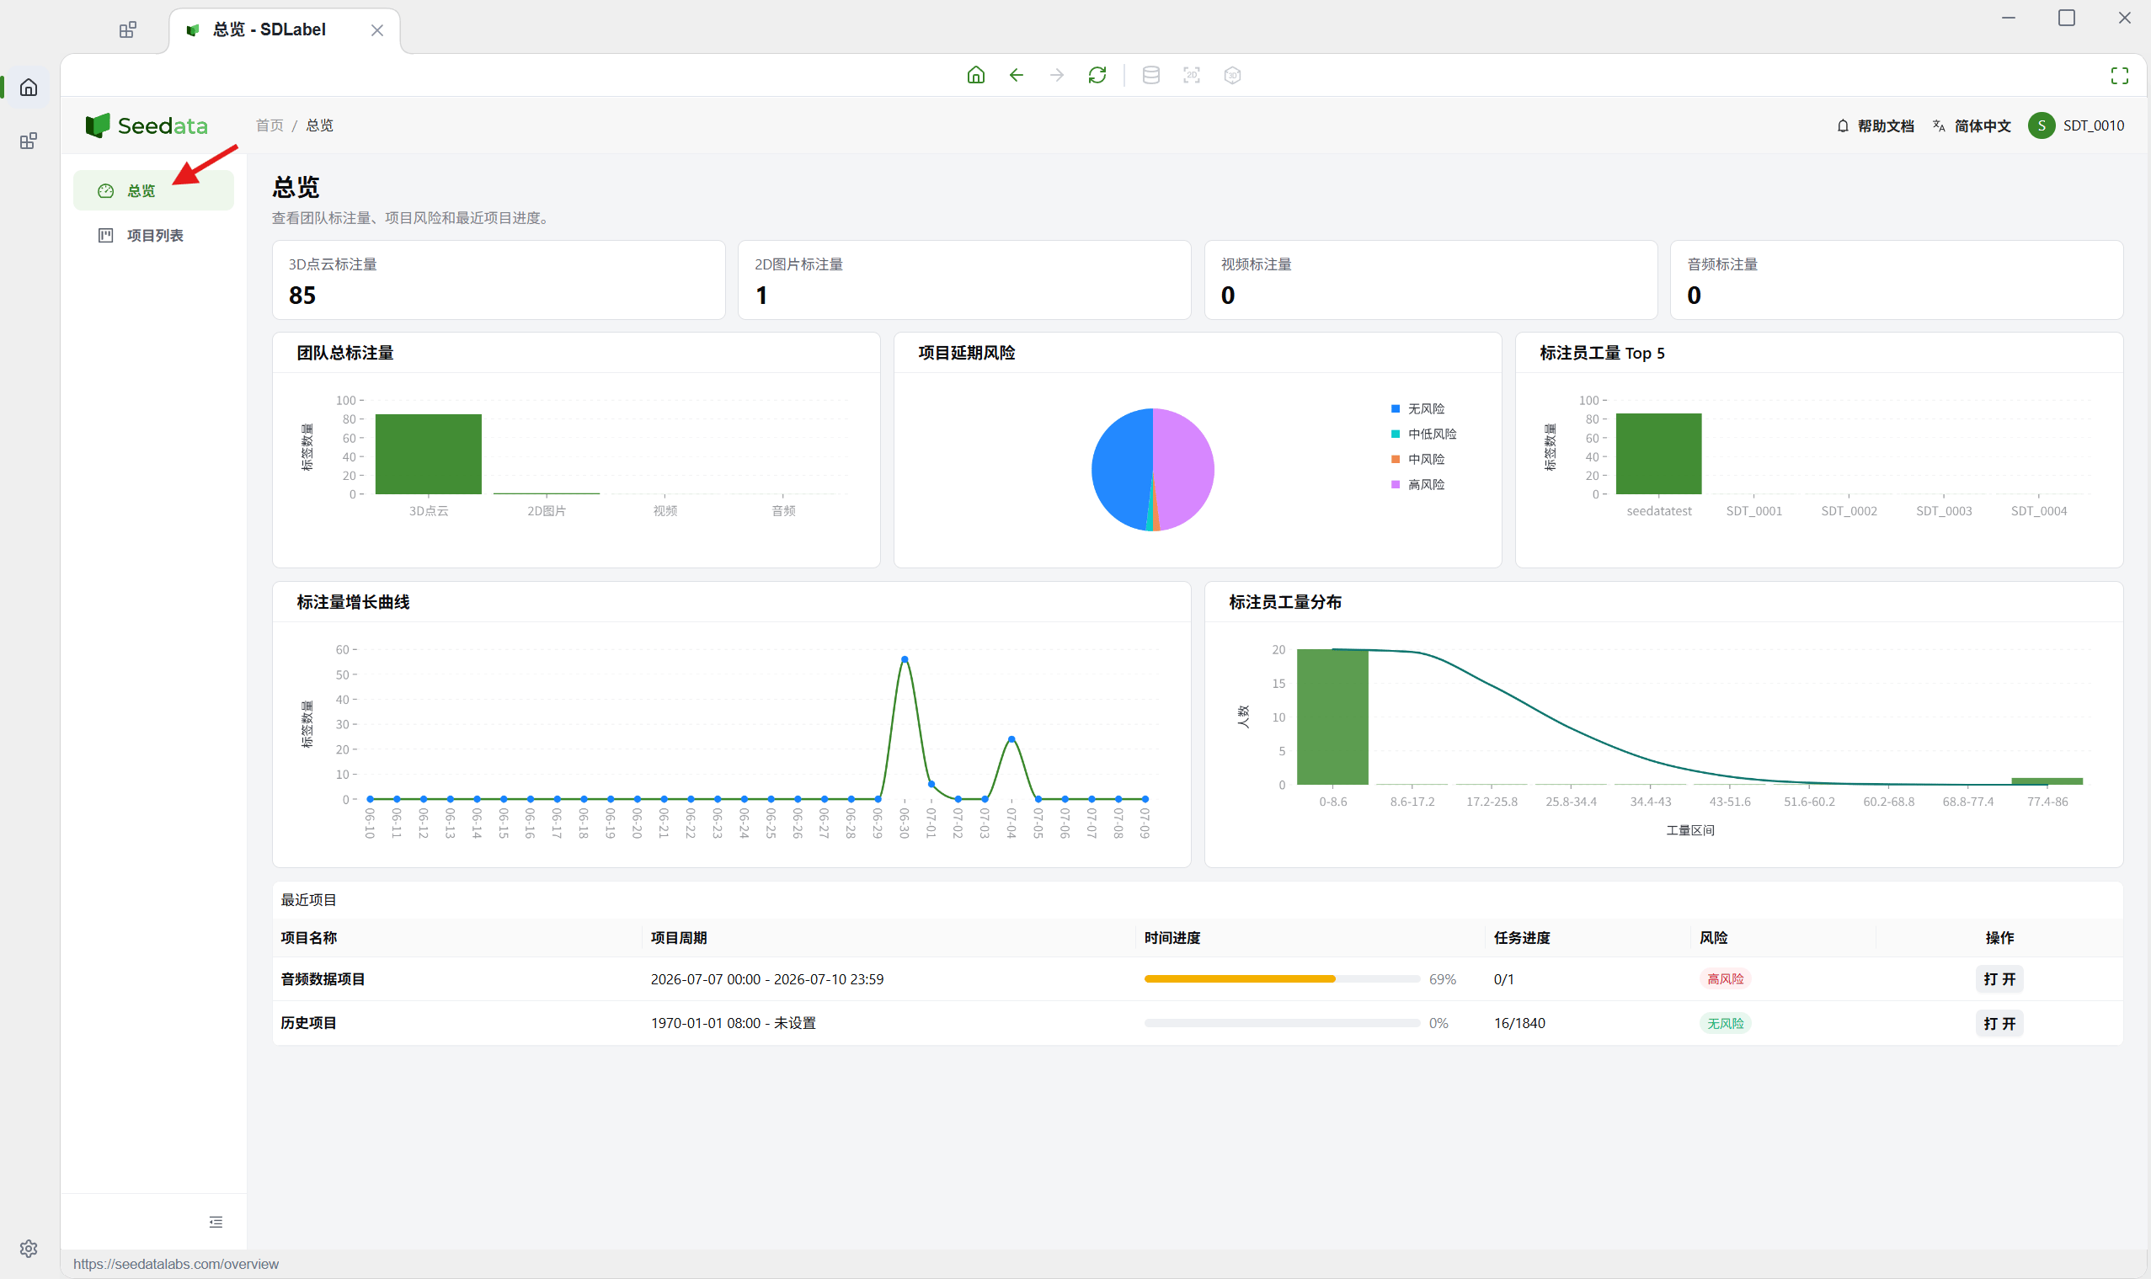Click the 07-04 peak point on growth curve

(x=1011, y=739)
